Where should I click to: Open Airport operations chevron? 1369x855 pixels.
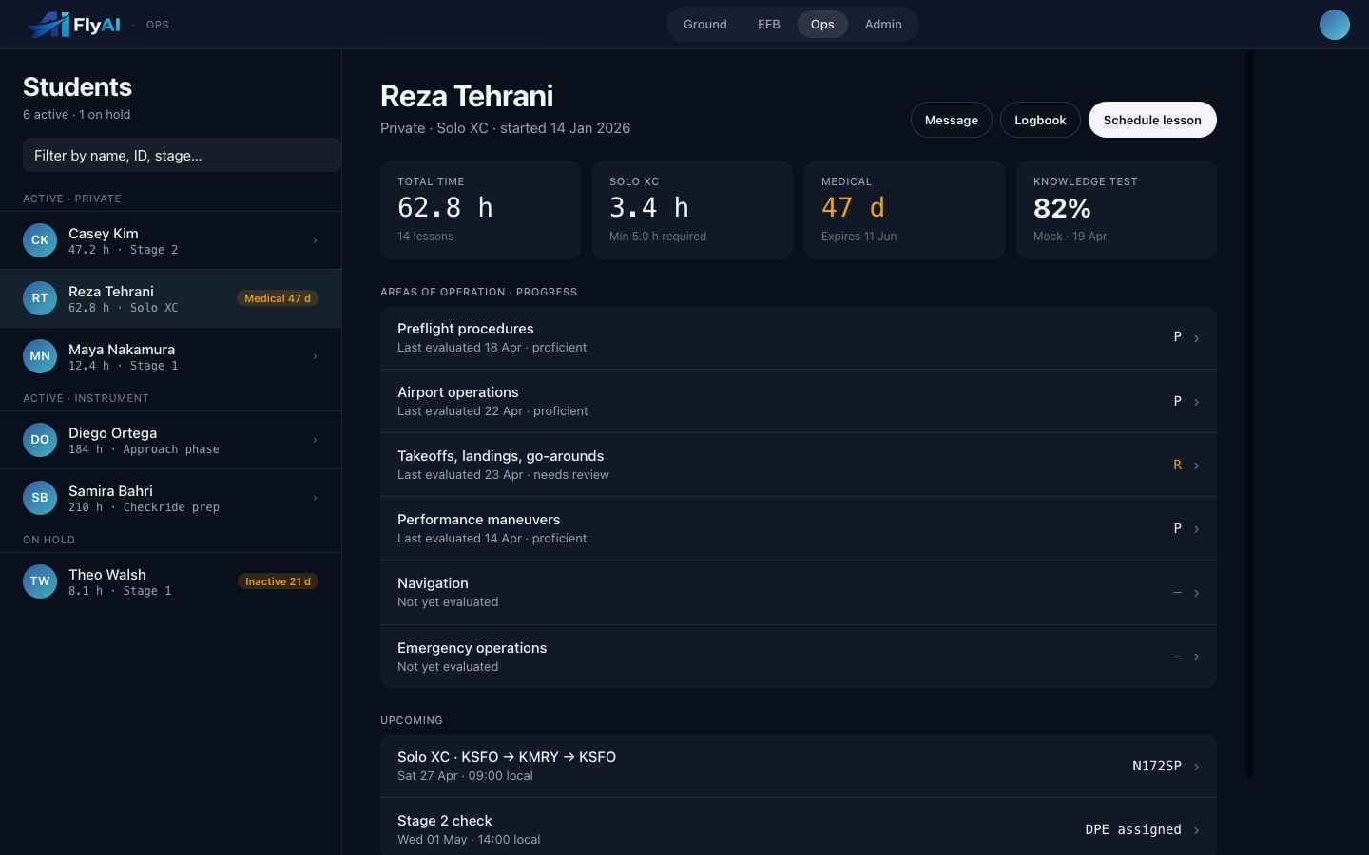pos(1196,402)
